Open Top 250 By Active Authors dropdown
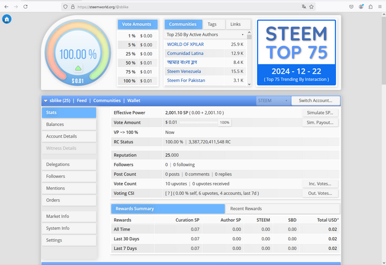The width and height of the screenshot is (386, 265). click(205, 35)
